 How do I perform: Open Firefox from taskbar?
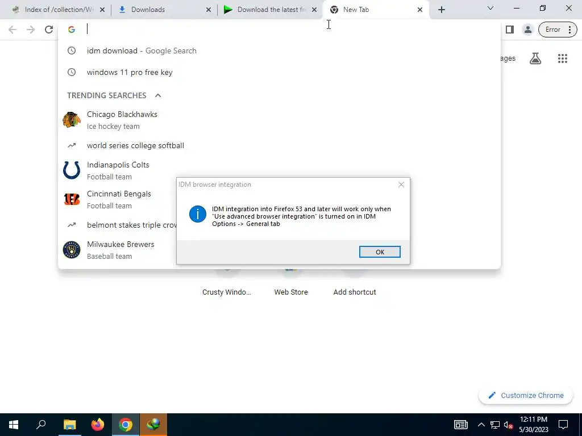pos(98,425)
